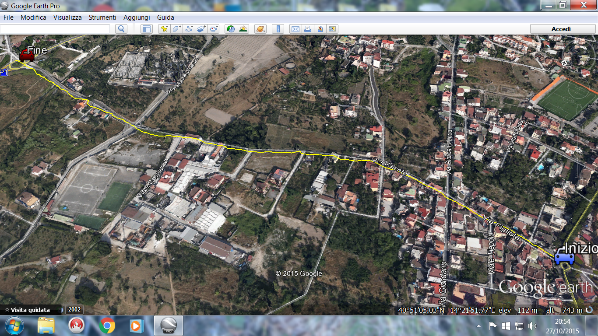Click the Accedi sign-in button
The height and width of the screenshot is (336, 598).
pyautogui.click(x=561, y=29)
